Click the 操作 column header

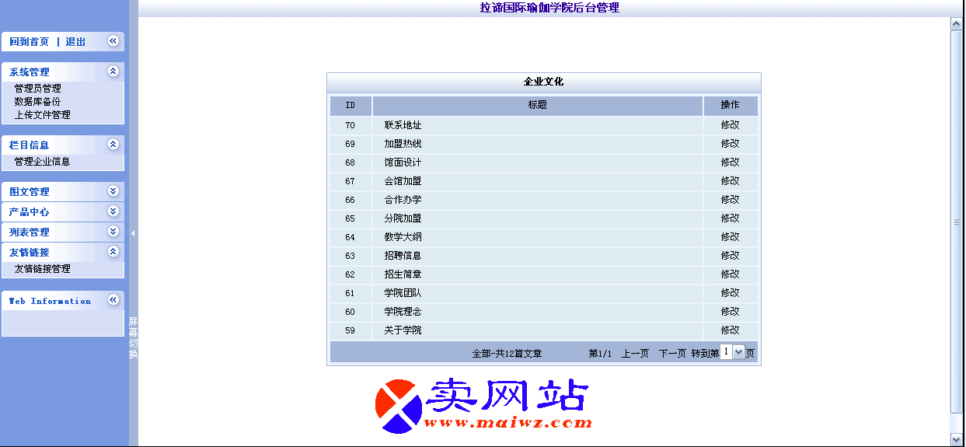730,105
